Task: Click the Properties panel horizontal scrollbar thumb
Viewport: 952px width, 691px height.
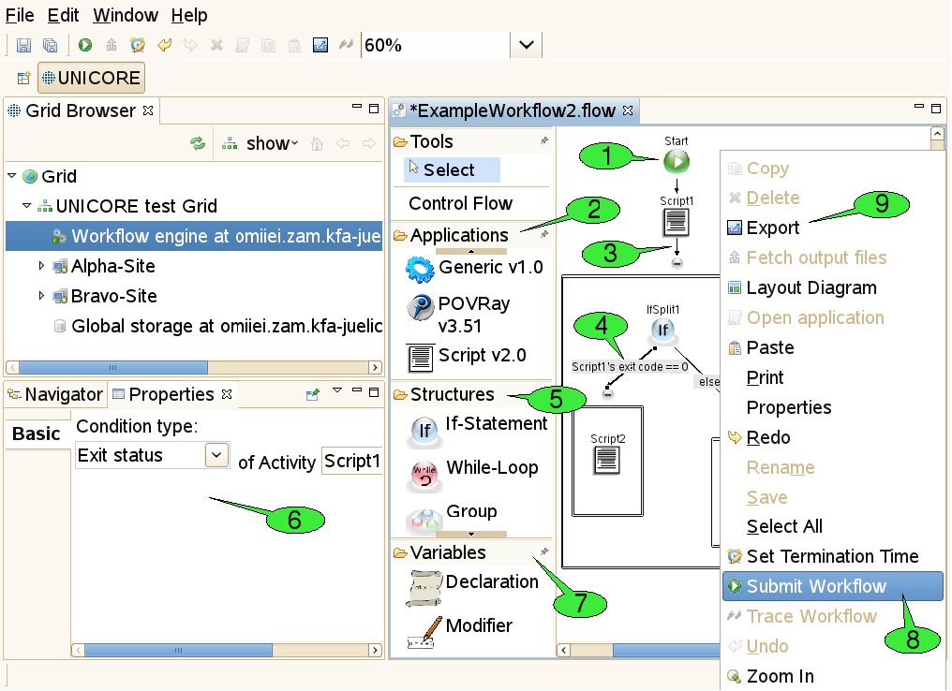Action: pyautogui.click(x=178, y=651)
